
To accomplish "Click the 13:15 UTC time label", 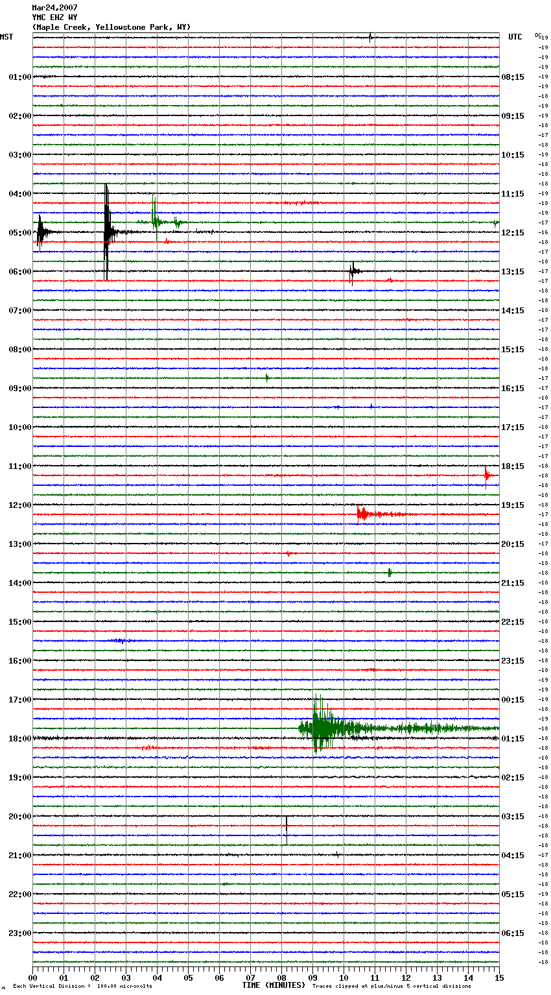I will point(513,272).
